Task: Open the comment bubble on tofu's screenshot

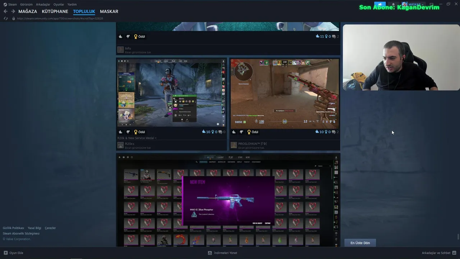Action: click(x=334, y=37)
